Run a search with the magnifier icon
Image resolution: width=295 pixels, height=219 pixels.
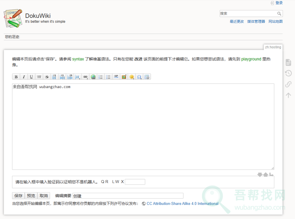[x=279, y=13]
